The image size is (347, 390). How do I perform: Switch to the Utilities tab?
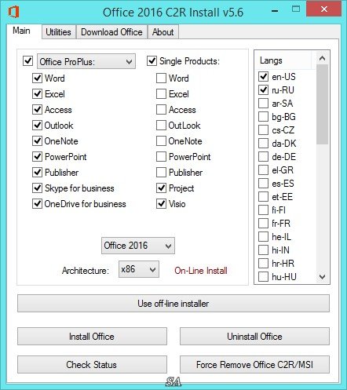58,32
